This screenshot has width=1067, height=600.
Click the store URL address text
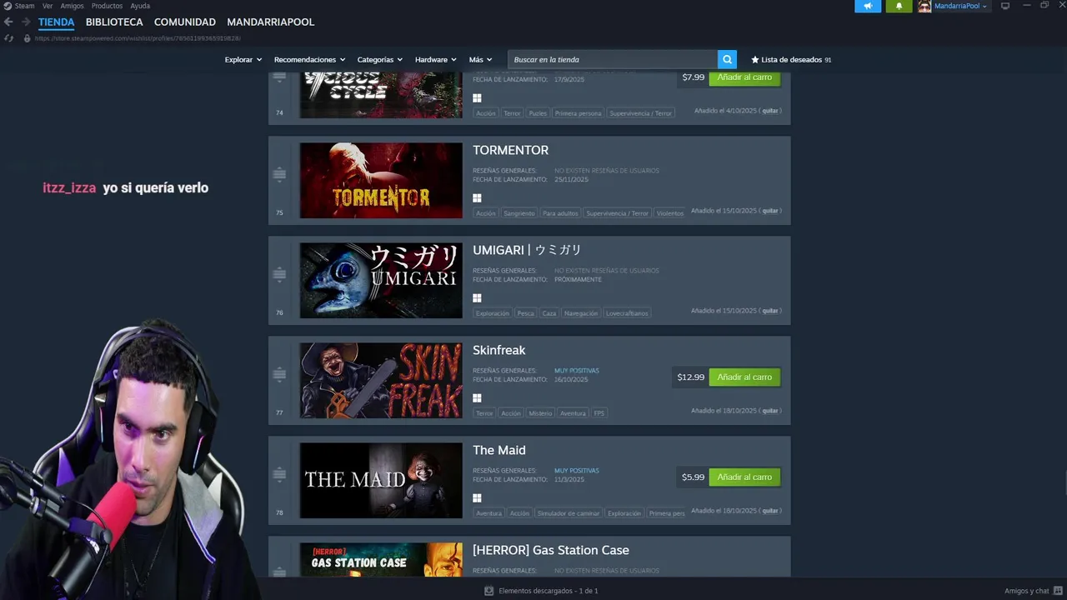click(x=138, y=38)
